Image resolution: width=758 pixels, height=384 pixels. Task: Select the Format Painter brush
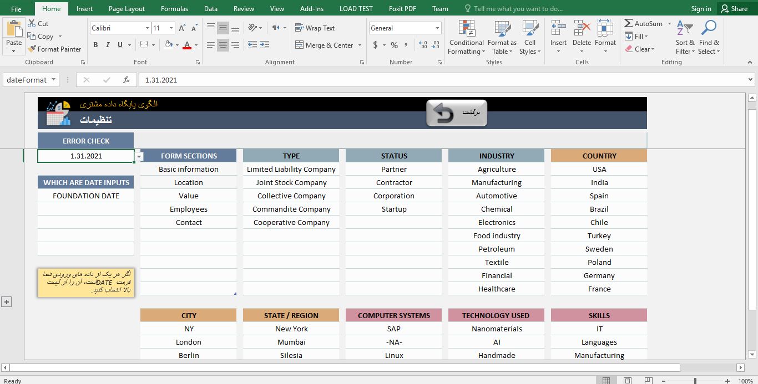32,49
